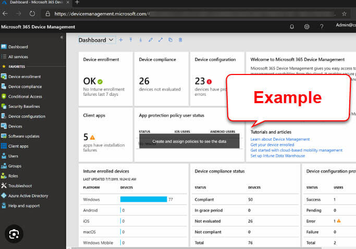Viewport: 356px width, 249px height.
Task: Open the Device compliance 26 tile
Action: pyautogui.click(x=162, y=79)
